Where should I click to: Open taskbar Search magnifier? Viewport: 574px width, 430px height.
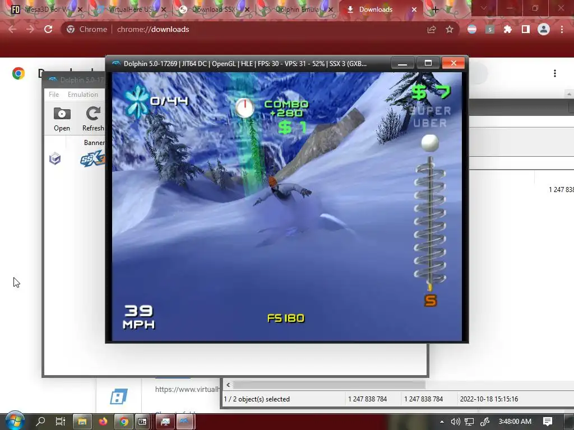40,422
